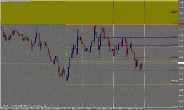Select the white TP 207.18 line label
Viewport: 184px width, 110px height.
click(x=174, y=81)
